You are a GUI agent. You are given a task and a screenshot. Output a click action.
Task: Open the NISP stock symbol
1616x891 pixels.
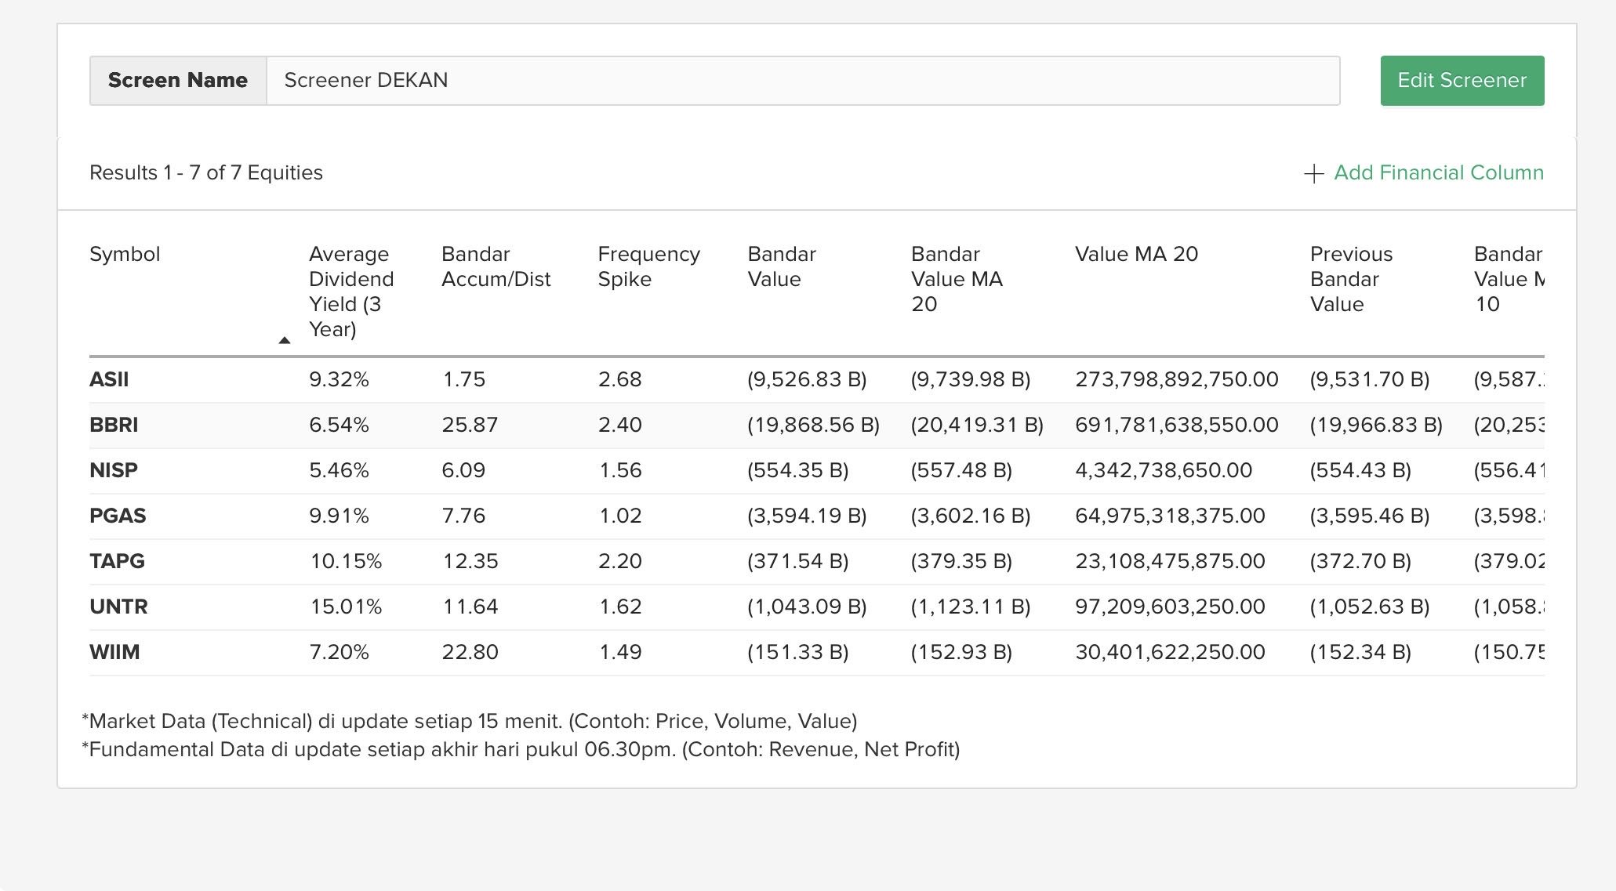tap(114, 471)
